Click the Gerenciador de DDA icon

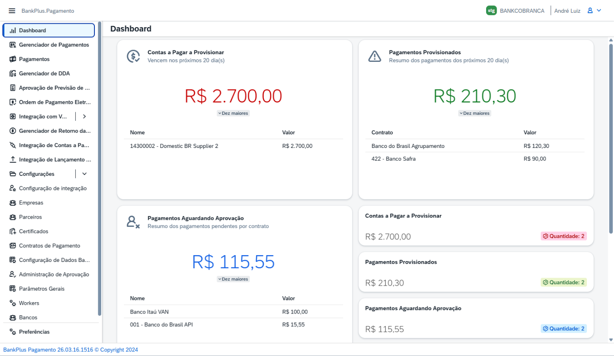pos(13,73)
